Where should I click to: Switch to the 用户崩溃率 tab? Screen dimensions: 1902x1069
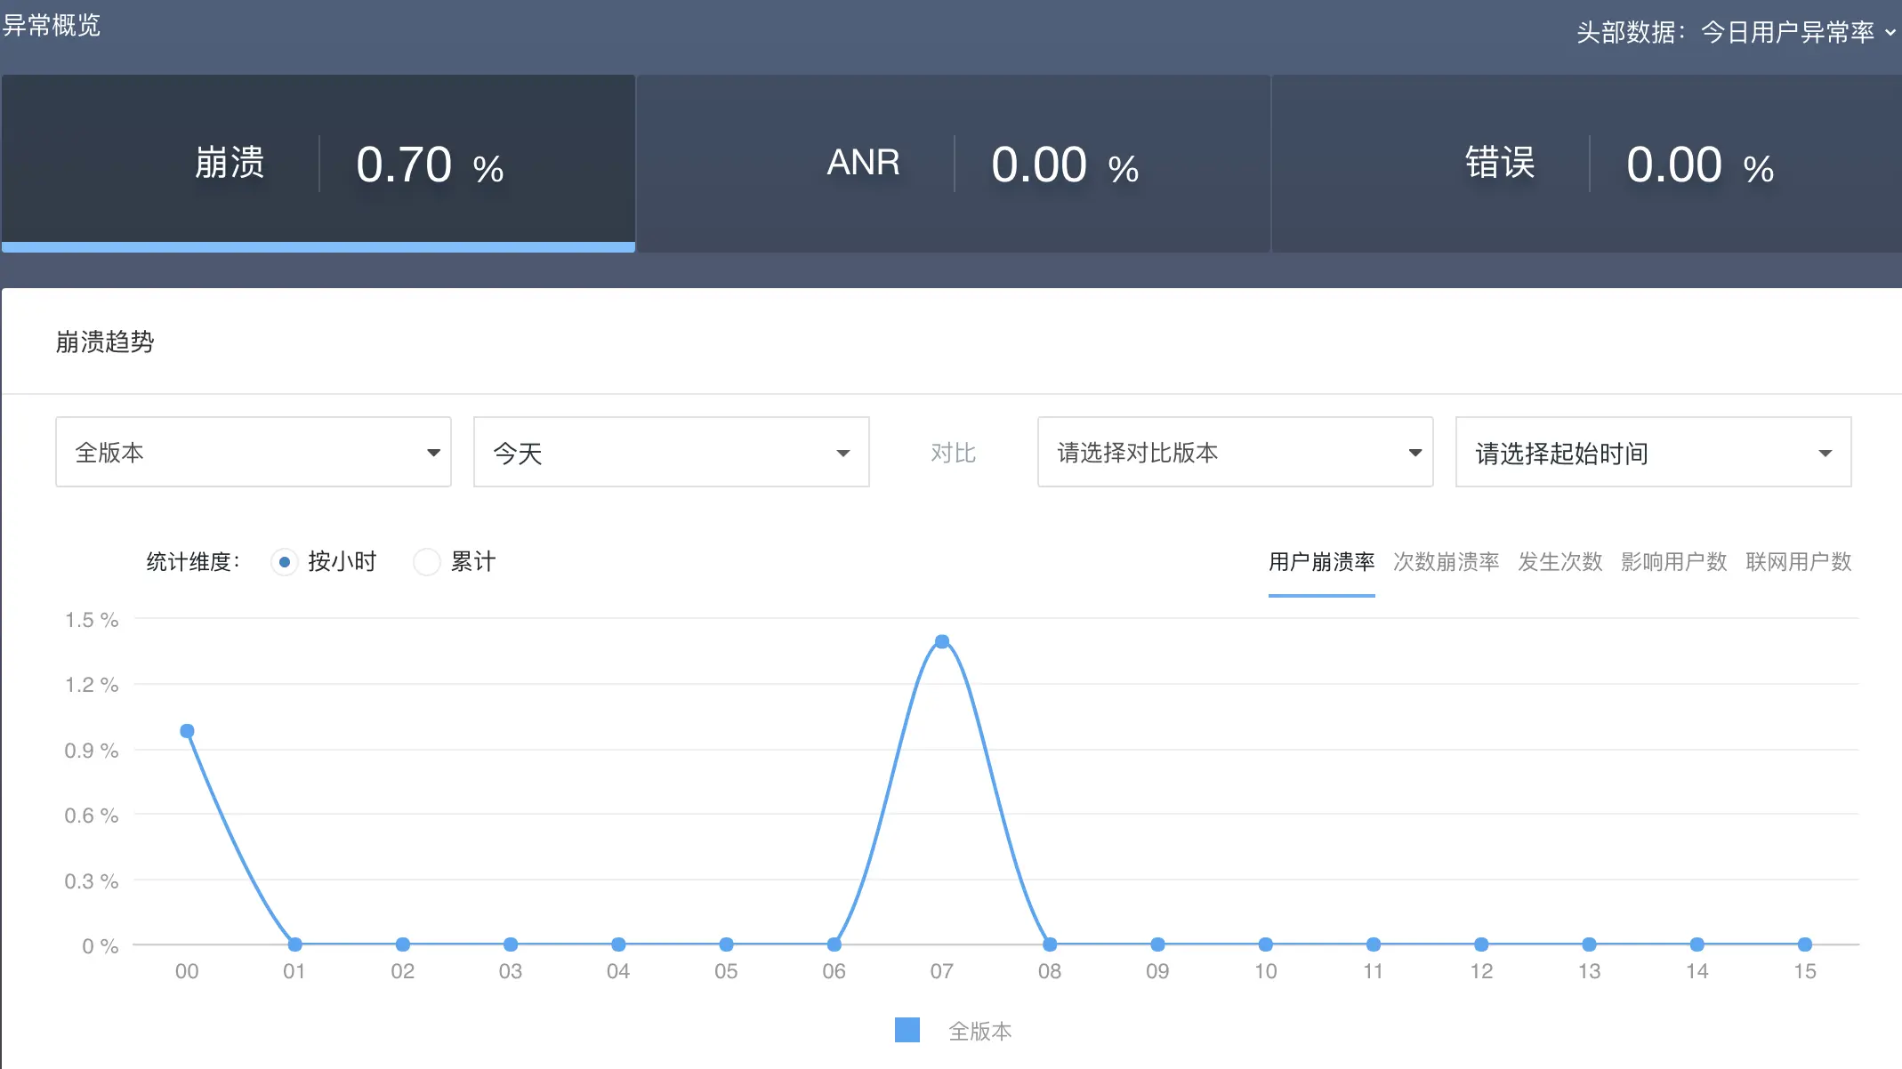pyautogui.click(x=1321, y=562)
